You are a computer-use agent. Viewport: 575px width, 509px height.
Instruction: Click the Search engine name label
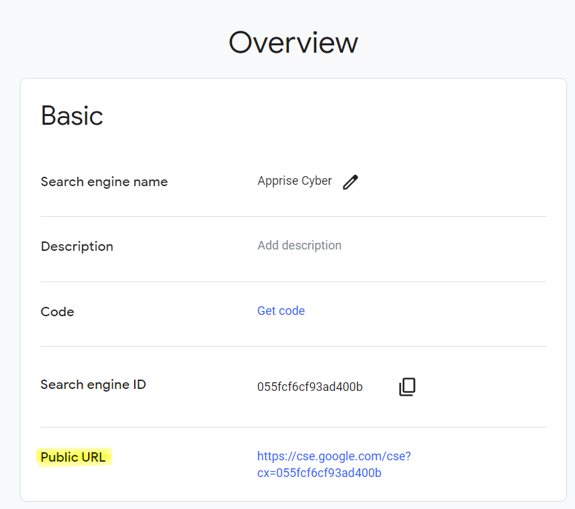104,181
